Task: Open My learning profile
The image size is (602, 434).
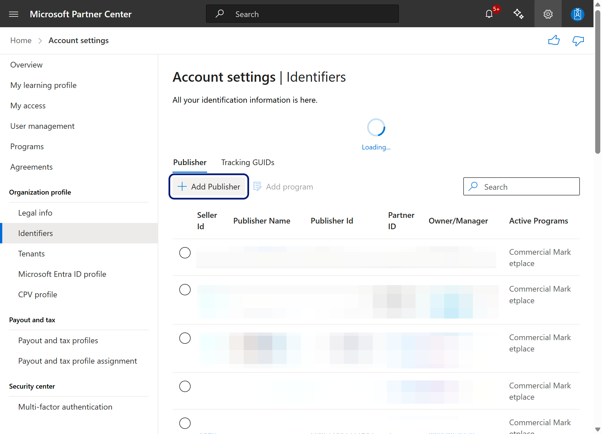Action: (x=43, y=85)
